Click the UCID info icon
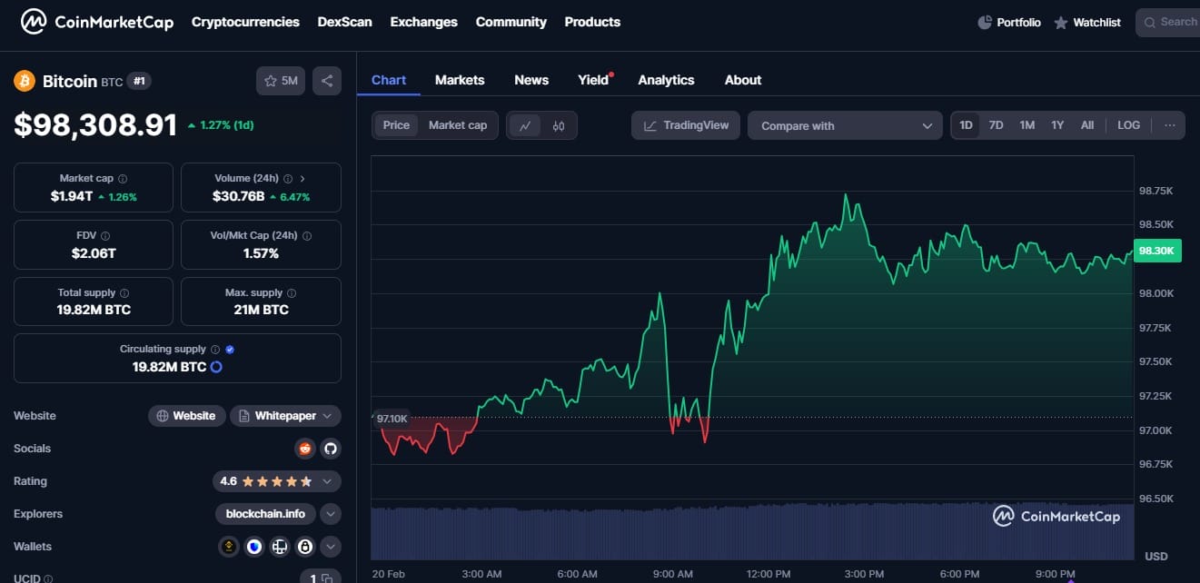 48,578
